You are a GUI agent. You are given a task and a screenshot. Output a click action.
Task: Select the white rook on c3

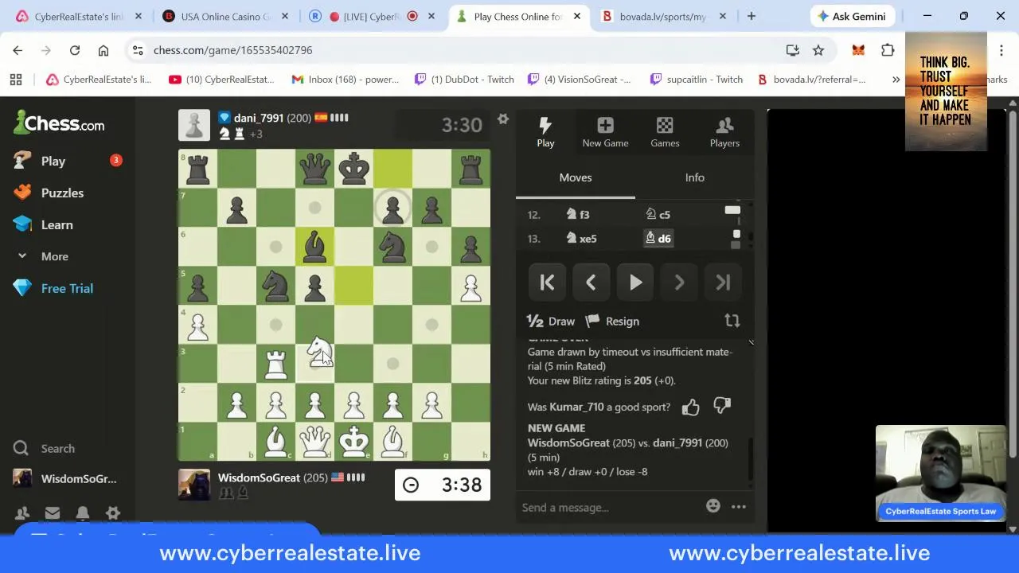click(275, 363)
